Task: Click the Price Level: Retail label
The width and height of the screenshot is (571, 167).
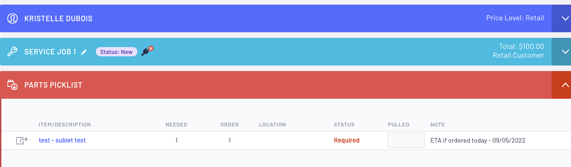Action: coord(515,18)
